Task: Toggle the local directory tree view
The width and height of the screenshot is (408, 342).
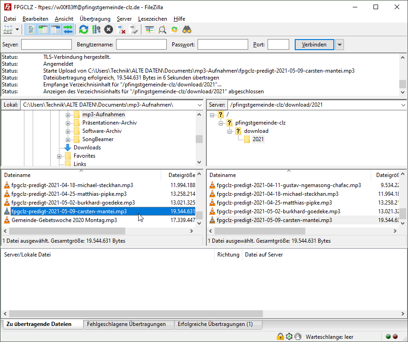Action: coord(43,29)
